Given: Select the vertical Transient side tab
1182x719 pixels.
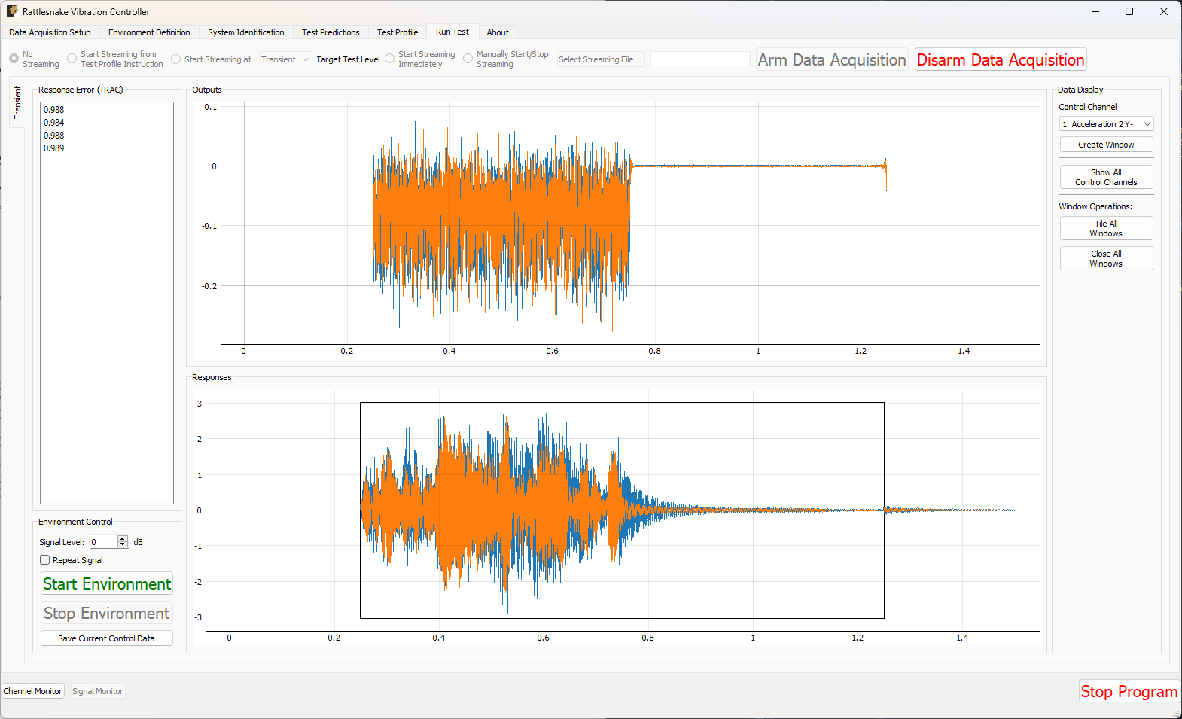Looking at the screenshot, I should tap(17, 102).
